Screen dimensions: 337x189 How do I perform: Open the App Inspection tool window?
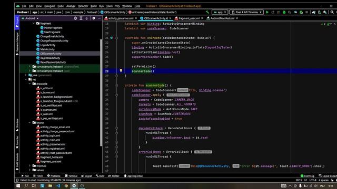pyautogui.click(x=133, y=176)
